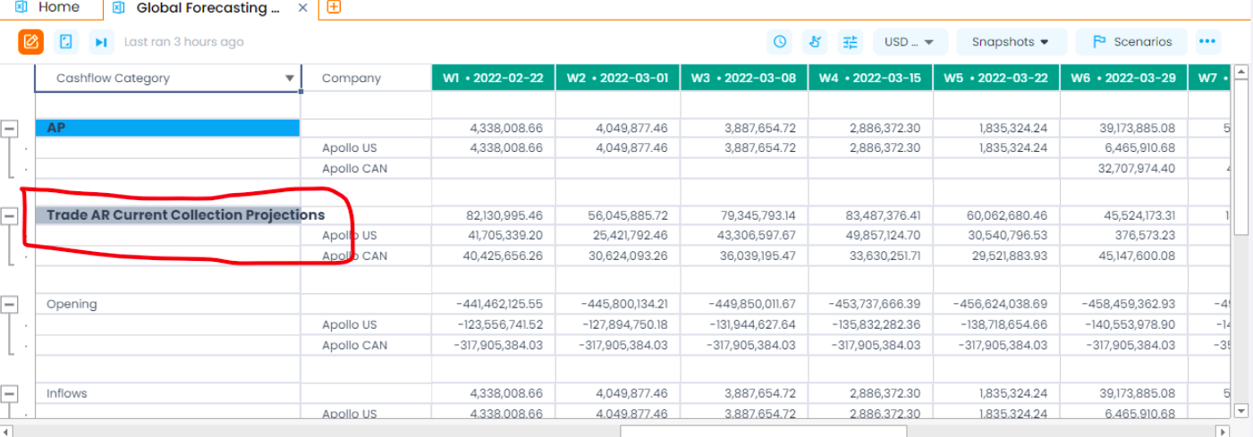Screen dimensions: 1253x437
Task: Click the orange edit pencil icon
Action: pos(31,42)
